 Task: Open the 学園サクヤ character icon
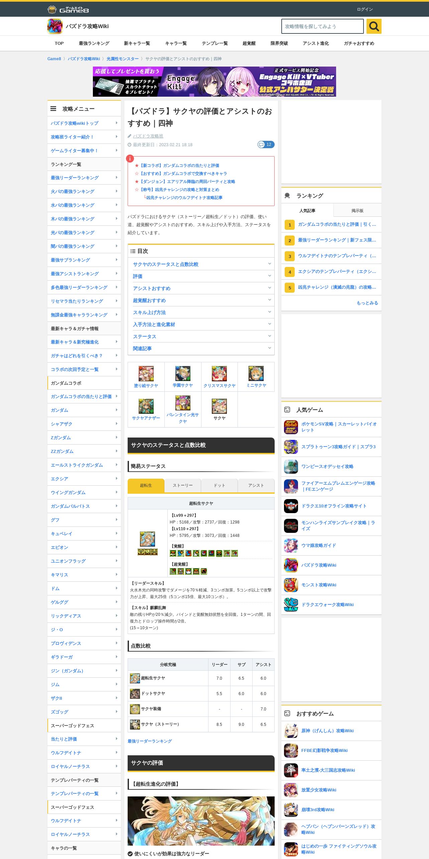(x=183, y=374)
